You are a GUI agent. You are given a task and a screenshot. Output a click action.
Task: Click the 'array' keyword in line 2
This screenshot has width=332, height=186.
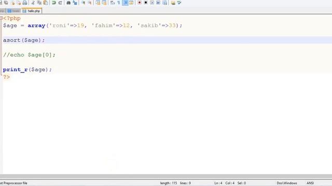[x=36, y=25]
